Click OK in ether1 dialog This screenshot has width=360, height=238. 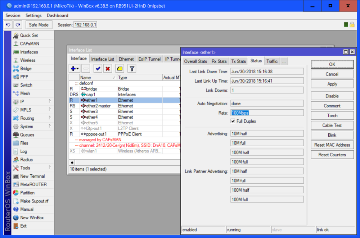point(332,64)
